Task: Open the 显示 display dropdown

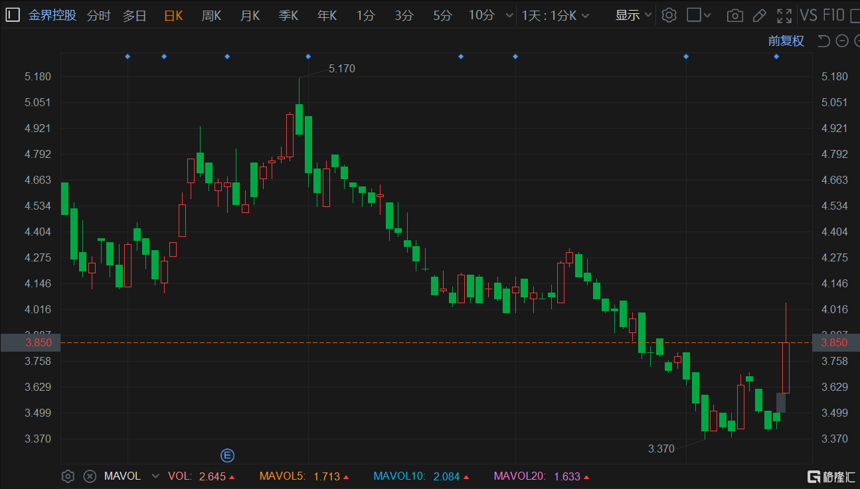Action: (634, 15)
